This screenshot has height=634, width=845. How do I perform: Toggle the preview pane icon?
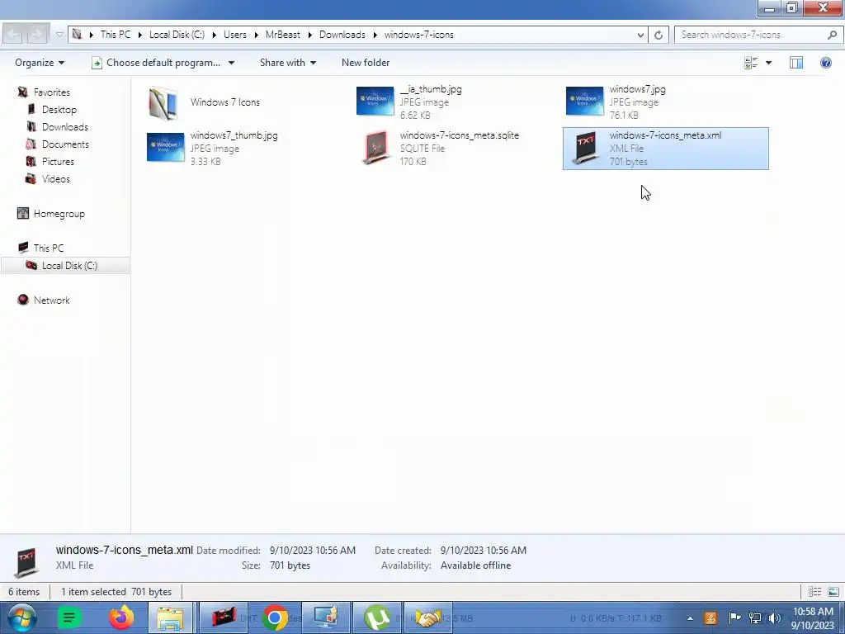[796, 63]
